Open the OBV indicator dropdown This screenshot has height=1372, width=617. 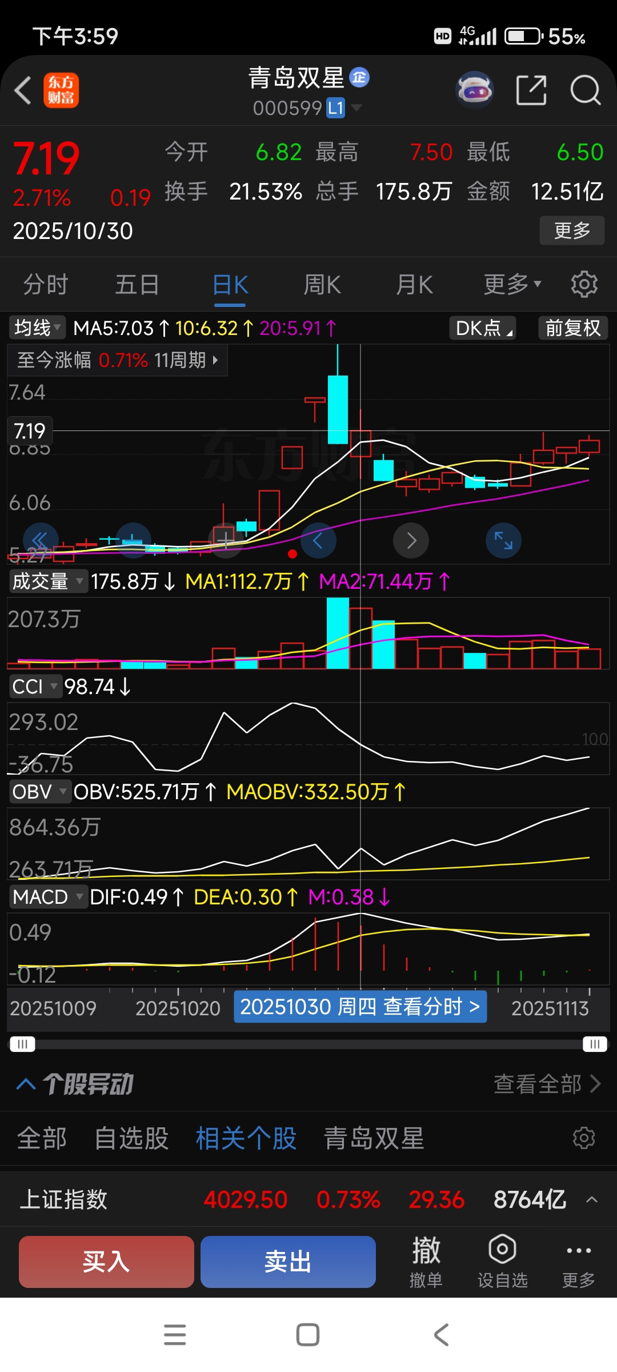(40, 791)
